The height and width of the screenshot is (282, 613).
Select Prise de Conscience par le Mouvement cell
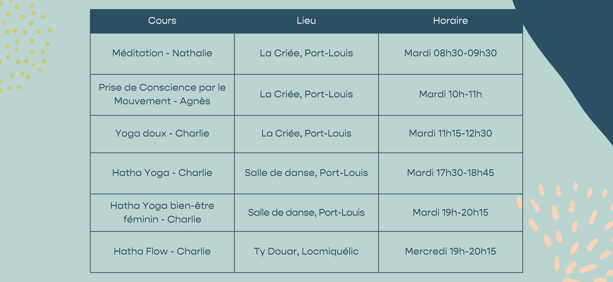click(x=162, y=95)
